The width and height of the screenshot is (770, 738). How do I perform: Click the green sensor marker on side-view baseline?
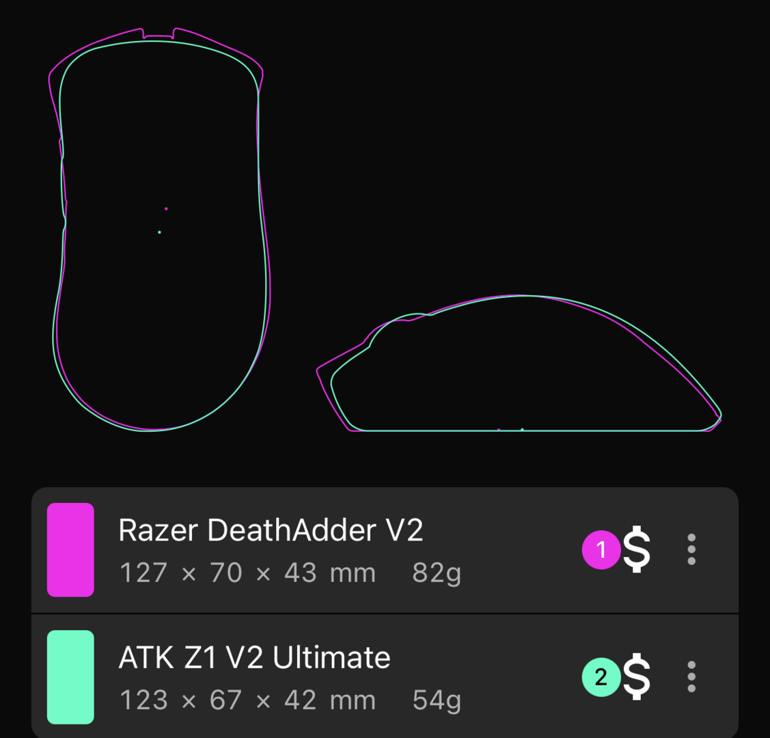pyautogui.click(x=522, y=430)
